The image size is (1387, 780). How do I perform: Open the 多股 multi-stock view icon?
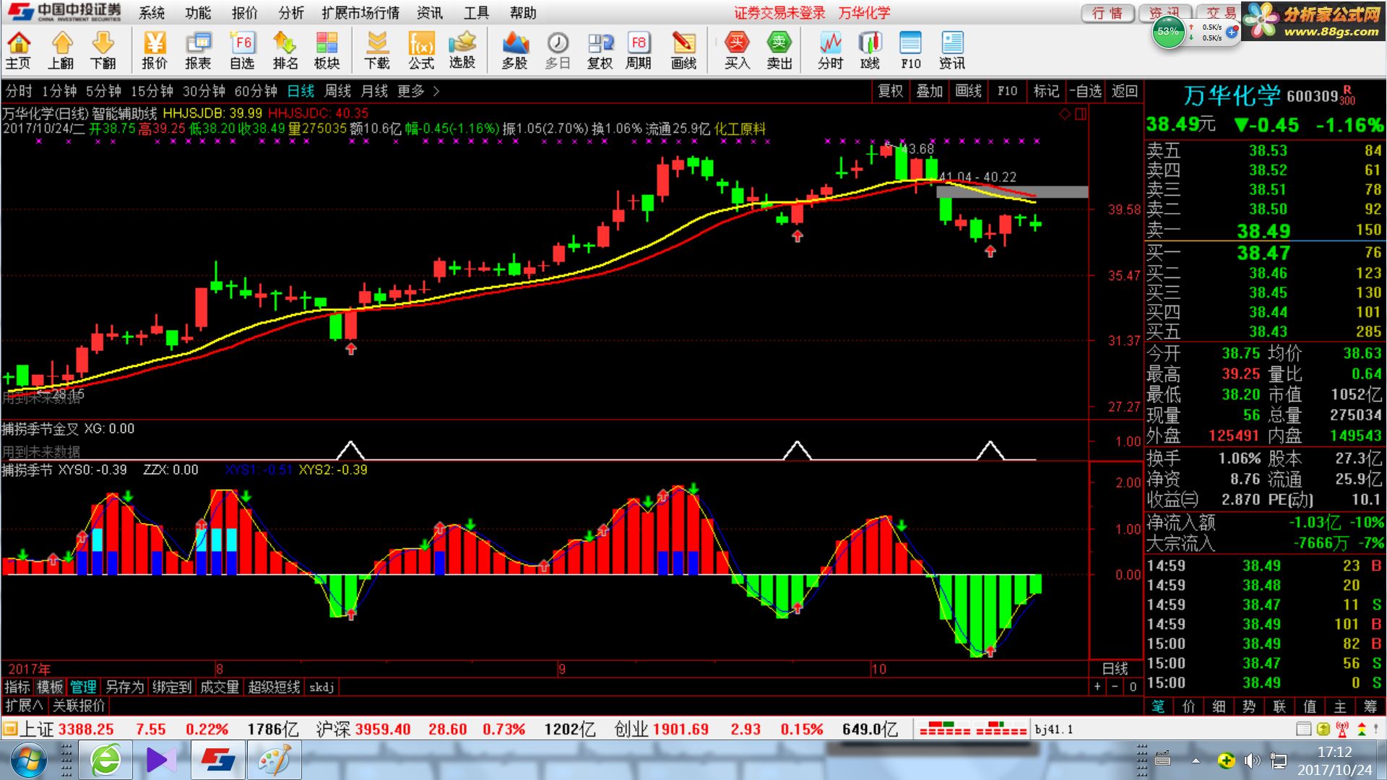point(514,51)
